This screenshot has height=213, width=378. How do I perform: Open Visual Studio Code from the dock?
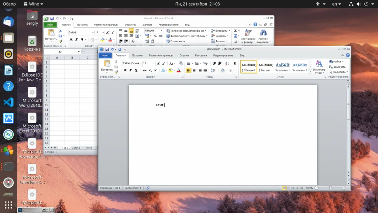click(8, 102)
